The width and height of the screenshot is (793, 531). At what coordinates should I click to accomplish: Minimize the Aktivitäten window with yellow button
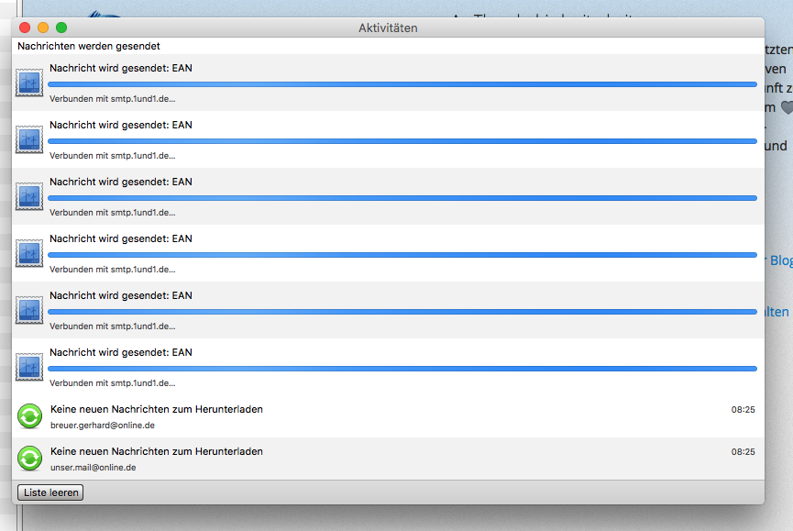(x=43, y=28)
